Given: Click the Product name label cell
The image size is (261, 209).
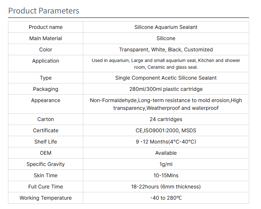Looking at the screenshot, I should 46,27.
